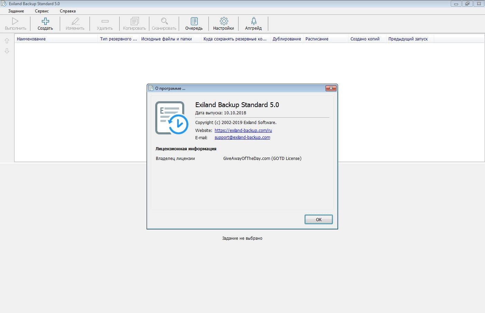Click the Изменить (Edit) pencil icon
Viewport: 485px width, 313px height.
[x=75, y=21]
